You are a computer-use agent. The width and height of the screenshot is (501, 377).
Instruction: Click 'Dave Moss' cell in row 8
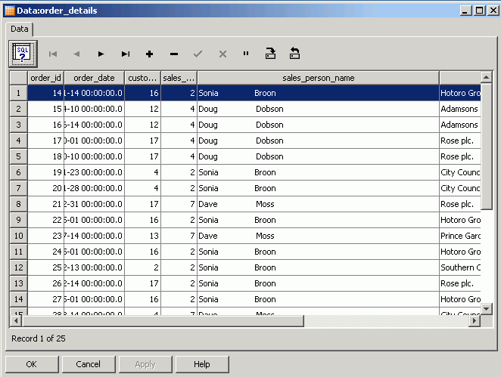319,204
